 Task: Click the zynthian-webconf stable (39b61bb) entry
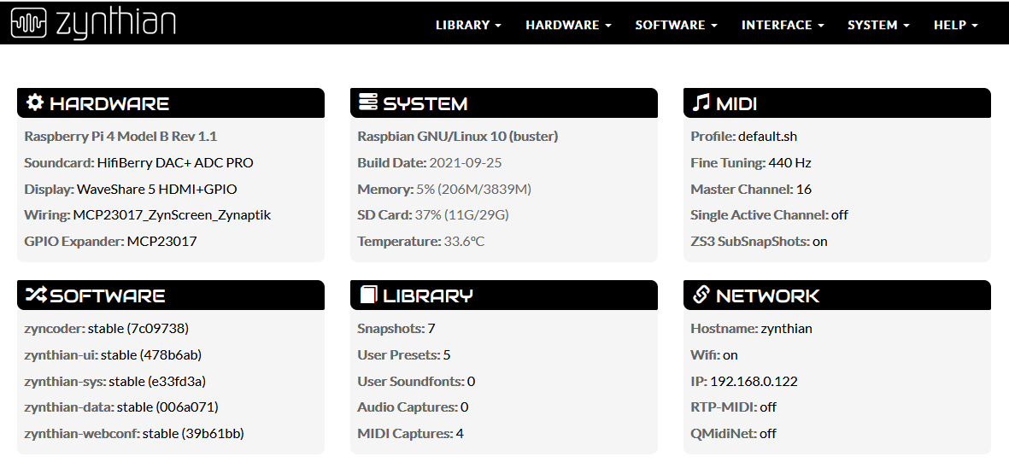pos(134,434)
